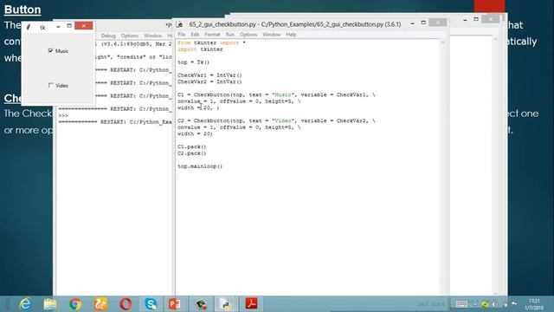Open the editor's Options menu
This screenshot has width=554, height=312.
pos(248,35)
